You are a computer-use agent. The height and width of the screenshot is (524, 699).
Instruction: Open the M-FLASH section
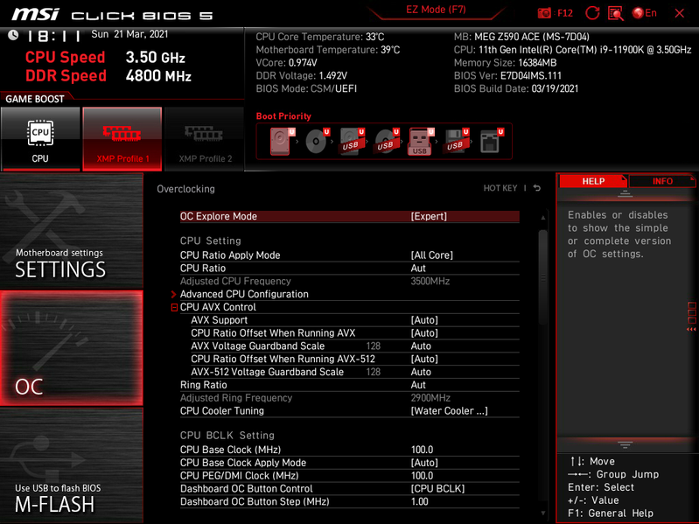(x=72, y=465)
